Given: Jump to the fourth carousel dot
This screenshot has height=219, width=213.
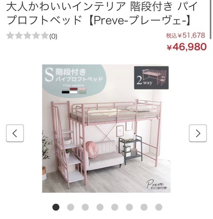Looking at the screenshot, I should tap(100, 207).
